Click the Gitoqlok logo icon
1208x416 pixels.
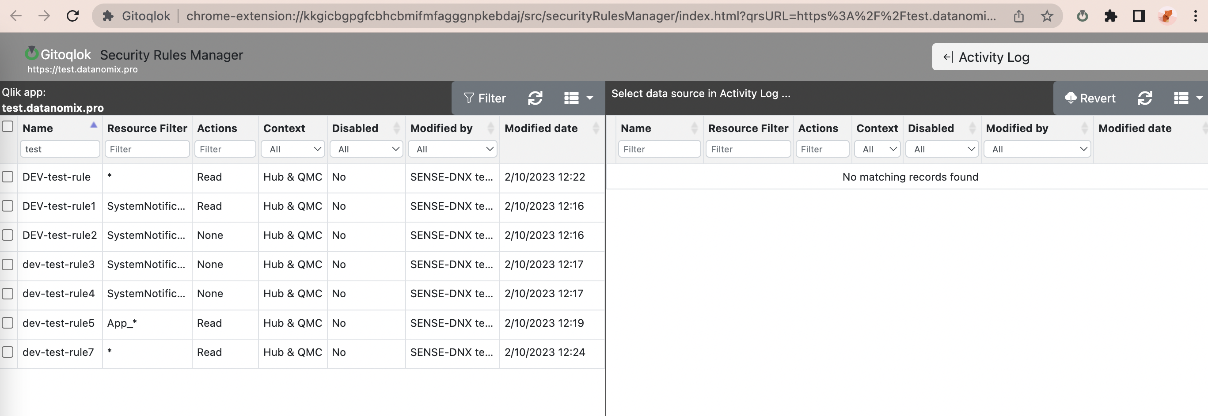coord(31,53)
